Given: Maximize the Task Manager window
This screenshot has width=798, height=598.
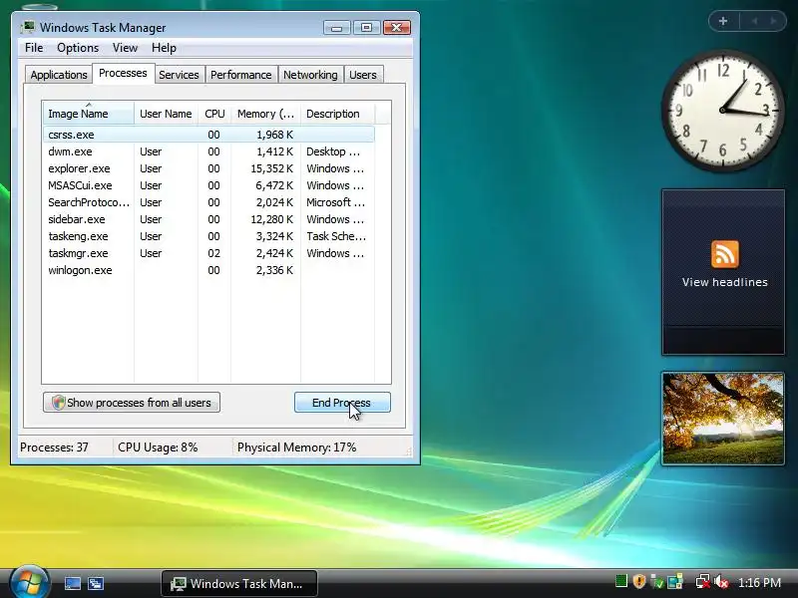Looking at the screenshot, I should pos(366,28).
